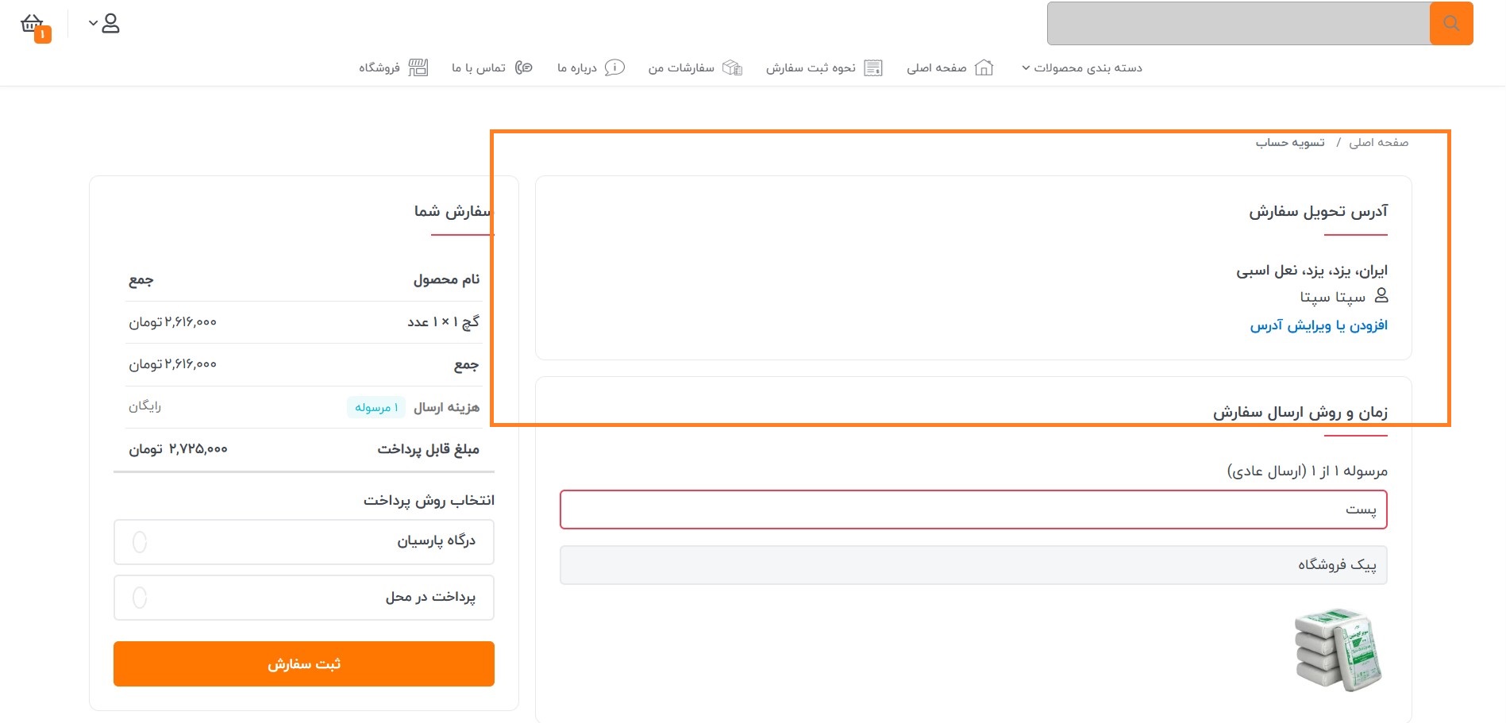Choose the پست shipping method option
The image size is (1506, 723).
point(973,510)
